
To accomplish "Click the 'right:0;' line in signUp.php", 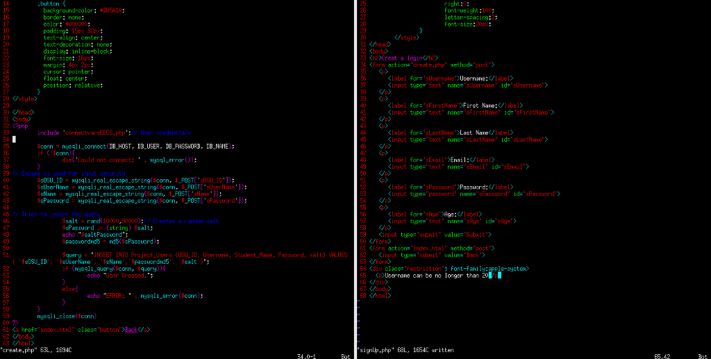I will click(456, 3).
